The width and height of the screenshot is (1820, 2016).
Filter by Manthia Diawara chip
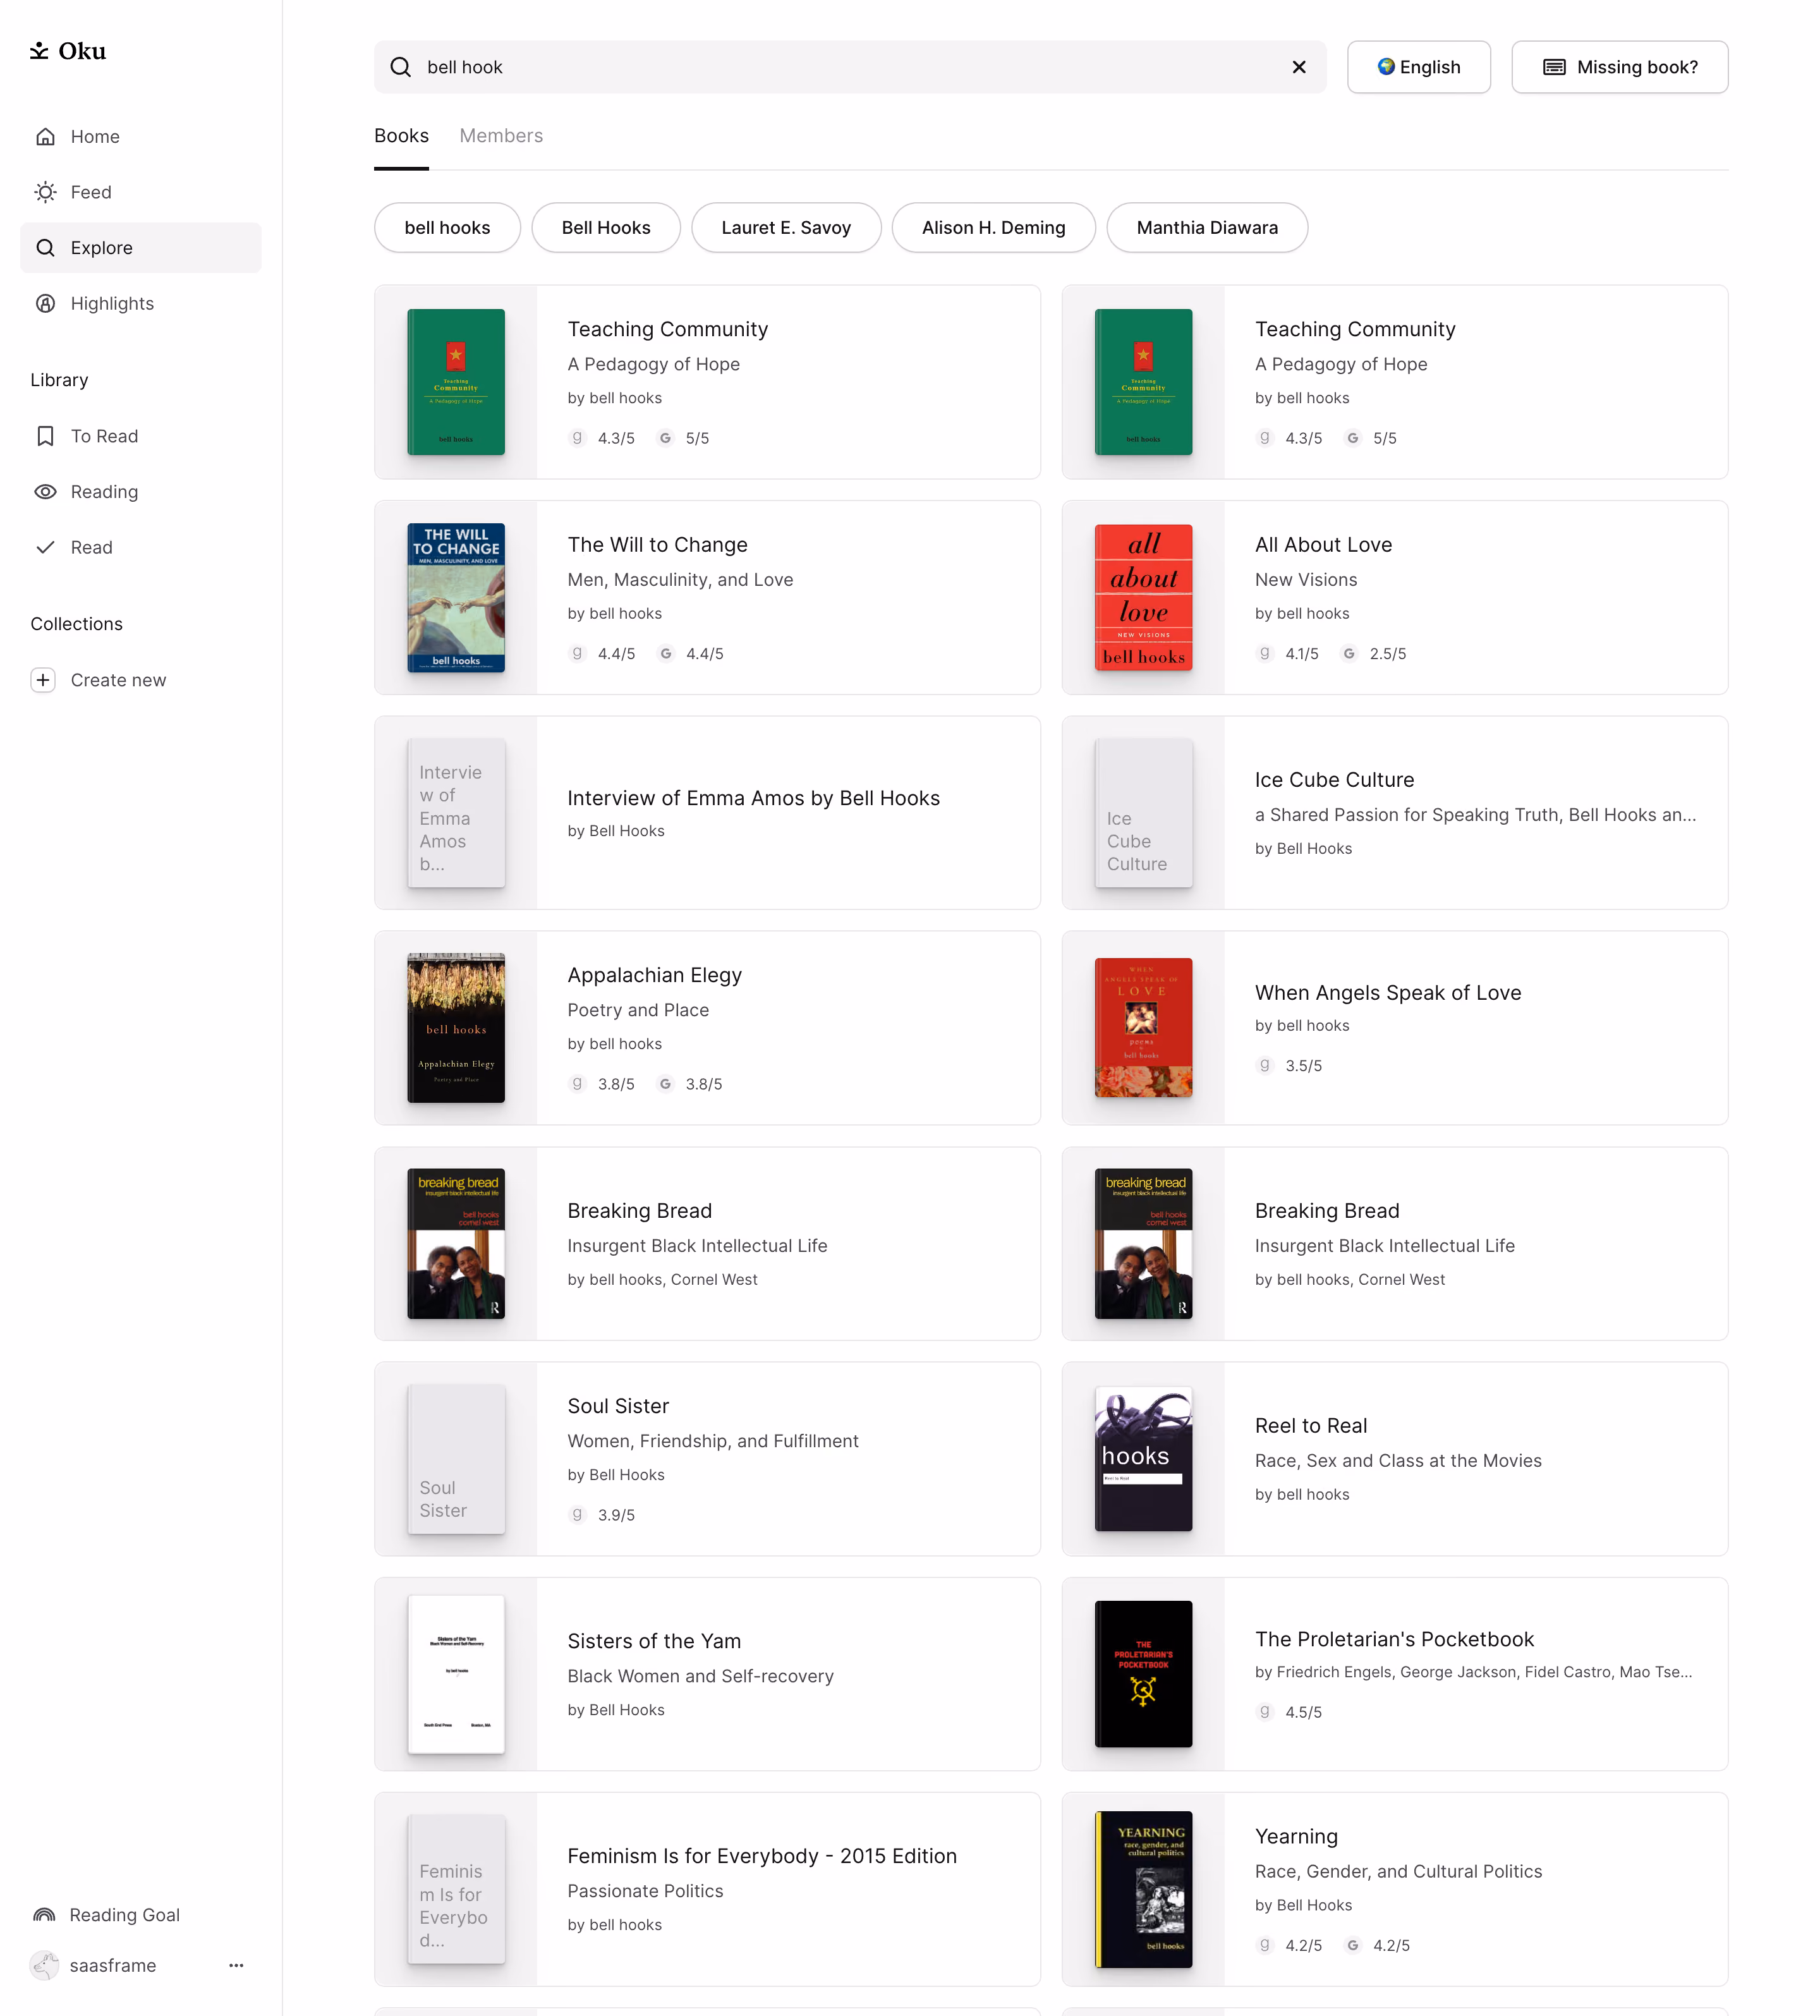(1207, 228)
